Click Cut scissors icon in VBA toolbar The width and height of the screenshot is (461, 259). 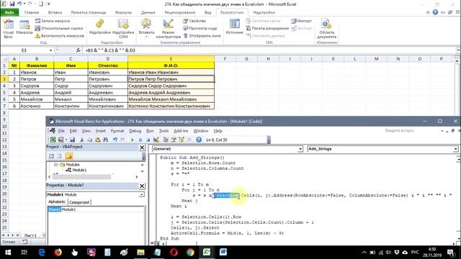[x=82, y=140]
